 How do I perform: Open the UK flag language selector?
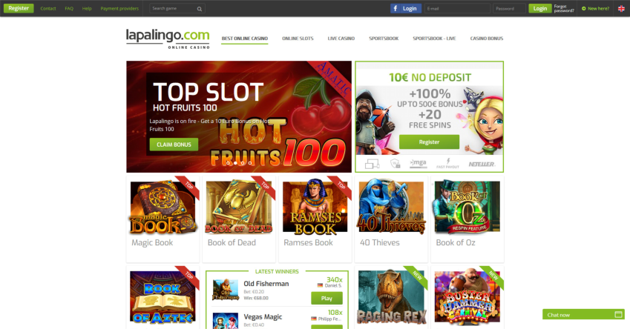point(621,8)
